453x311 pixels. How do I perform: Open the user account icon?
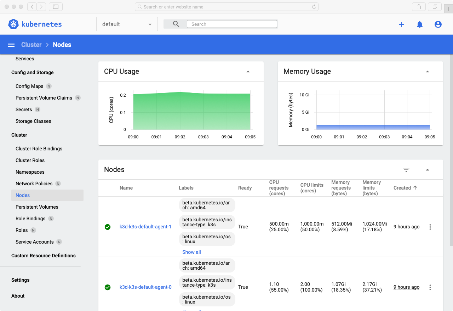(x=438, y=24)
